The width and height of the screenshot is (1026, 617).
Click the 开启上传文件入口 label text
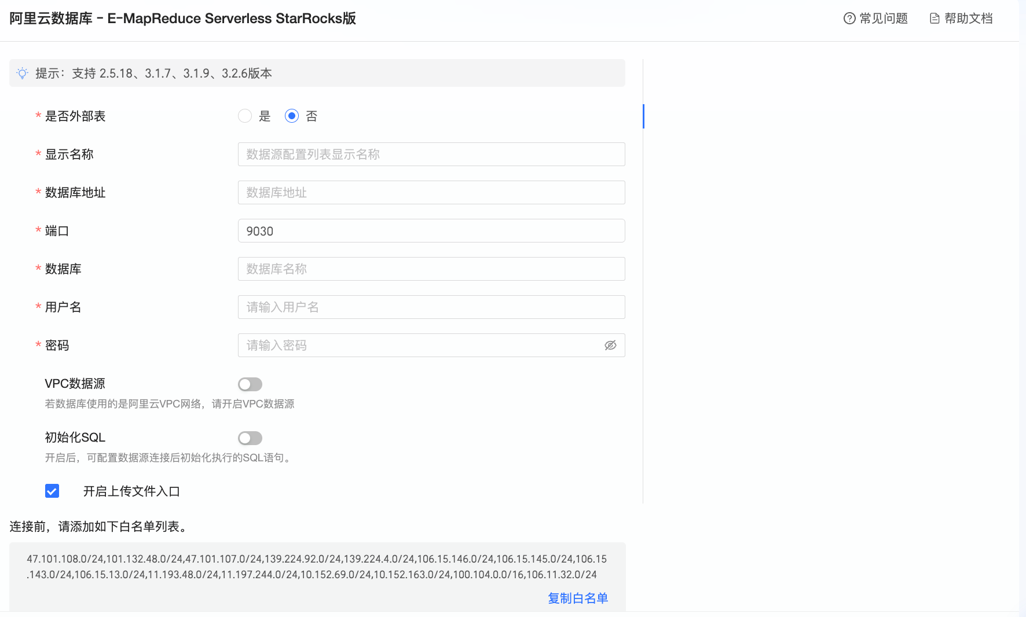(131, 491)
